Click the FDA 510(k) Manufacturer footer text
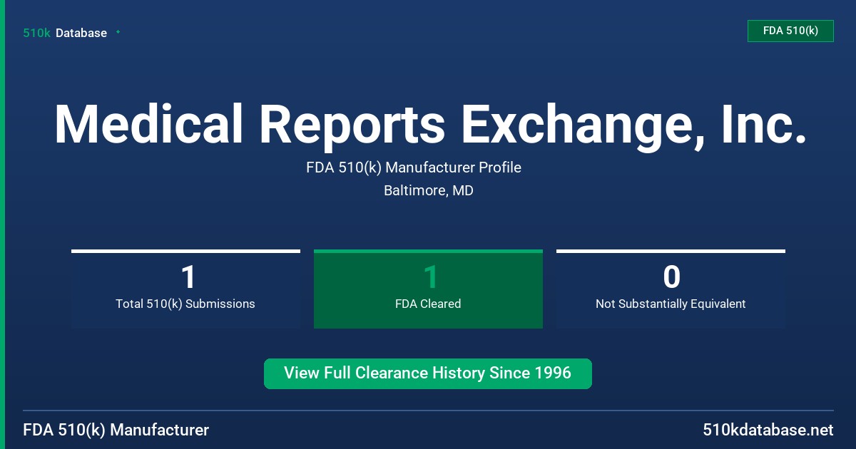The width and height of the screenshot is (856, 449). pyautogui.click(x=116, y=430)
